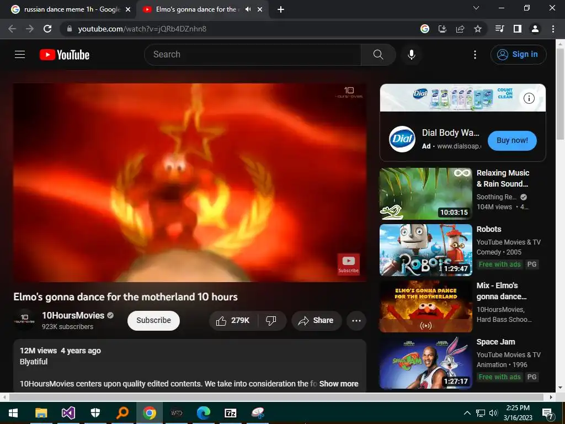The width and height of the screenshot is (565, 424).
Task: Click Subscribe watermark overlay in video
Action: tap(349, 264)
